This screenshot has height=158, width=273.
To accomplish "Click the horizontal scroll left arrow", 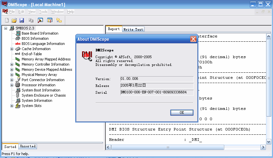I will (108, 147).
